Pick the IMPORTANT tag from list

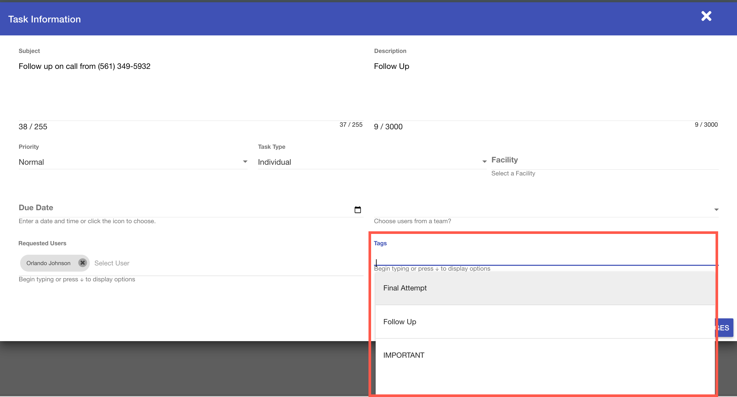[403, 355]
